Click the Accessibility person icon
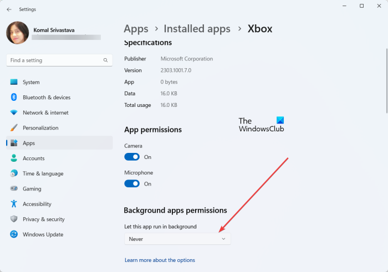This screenshot has height=272, width=388. tap(14, 204)
